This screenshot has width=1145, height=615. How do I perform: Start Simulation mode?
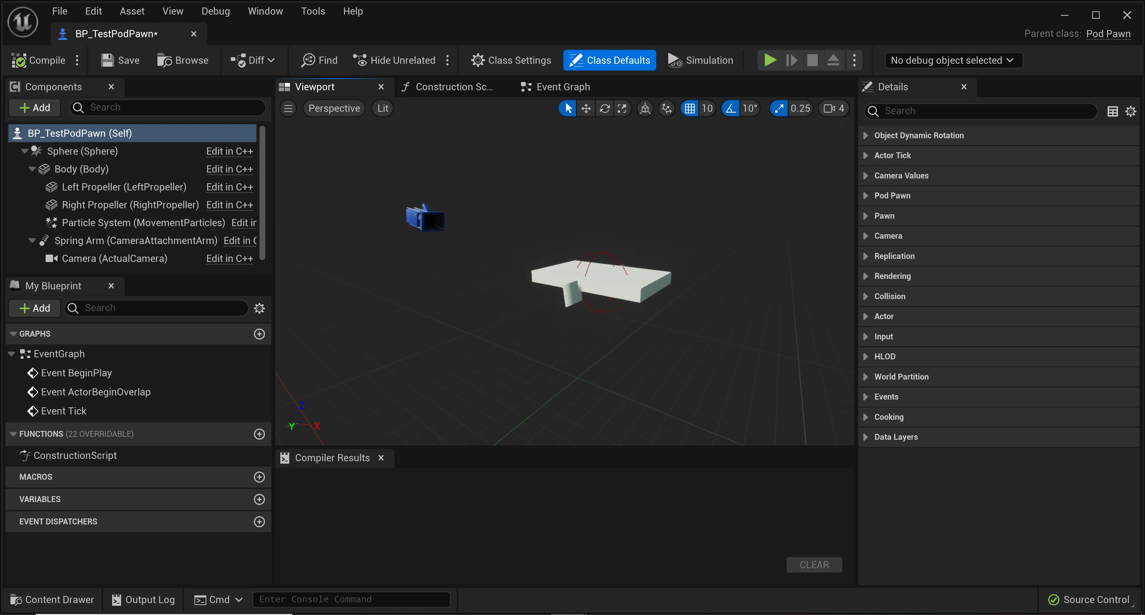(x=700, y=60)
